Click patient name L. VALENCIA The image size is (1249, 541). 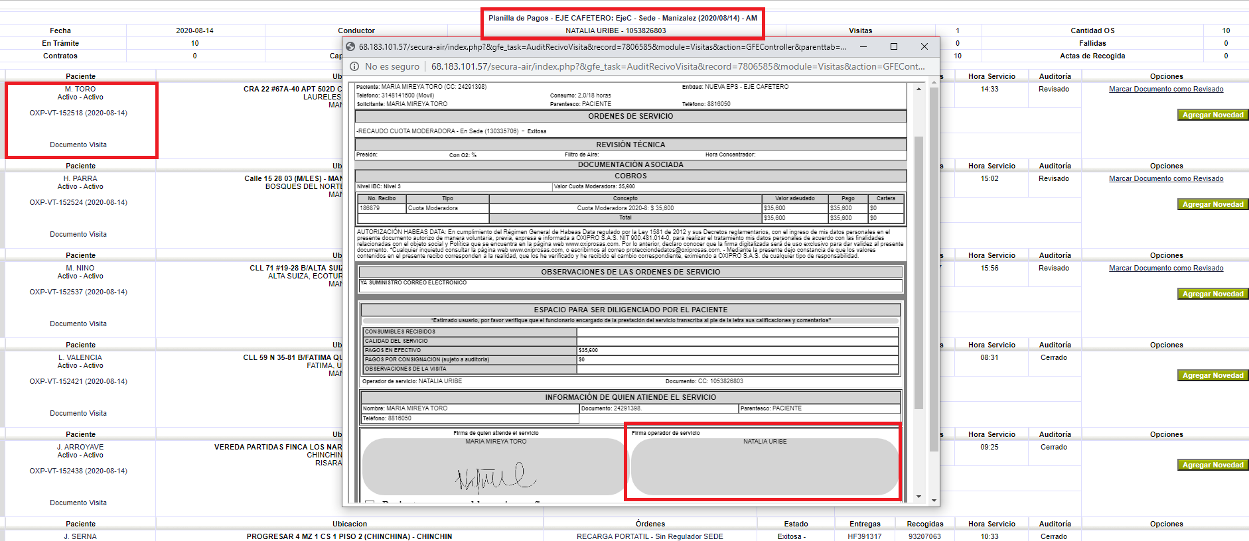(x=80, y=357)
